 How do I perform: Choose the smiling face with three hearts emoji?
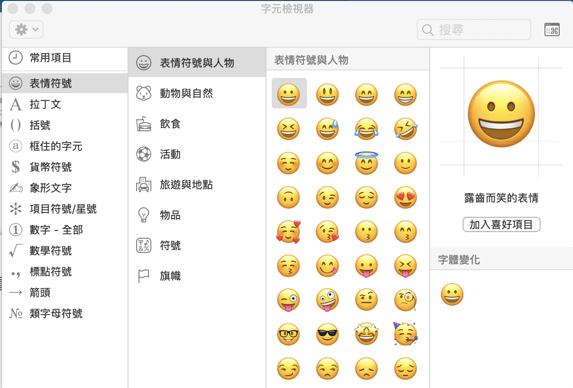tap(289, 232)
